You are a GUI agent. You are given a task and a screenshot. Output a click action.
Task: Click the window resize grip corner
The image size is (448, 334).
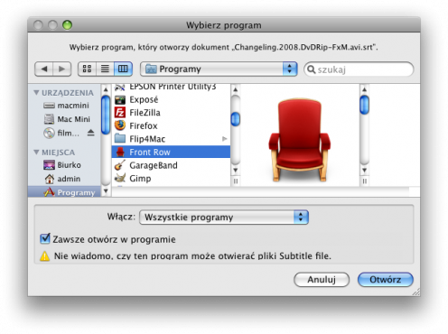coord(416,292)
